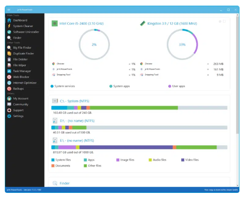Select the Software Uninstaller checkmark icon

[9, 32]
